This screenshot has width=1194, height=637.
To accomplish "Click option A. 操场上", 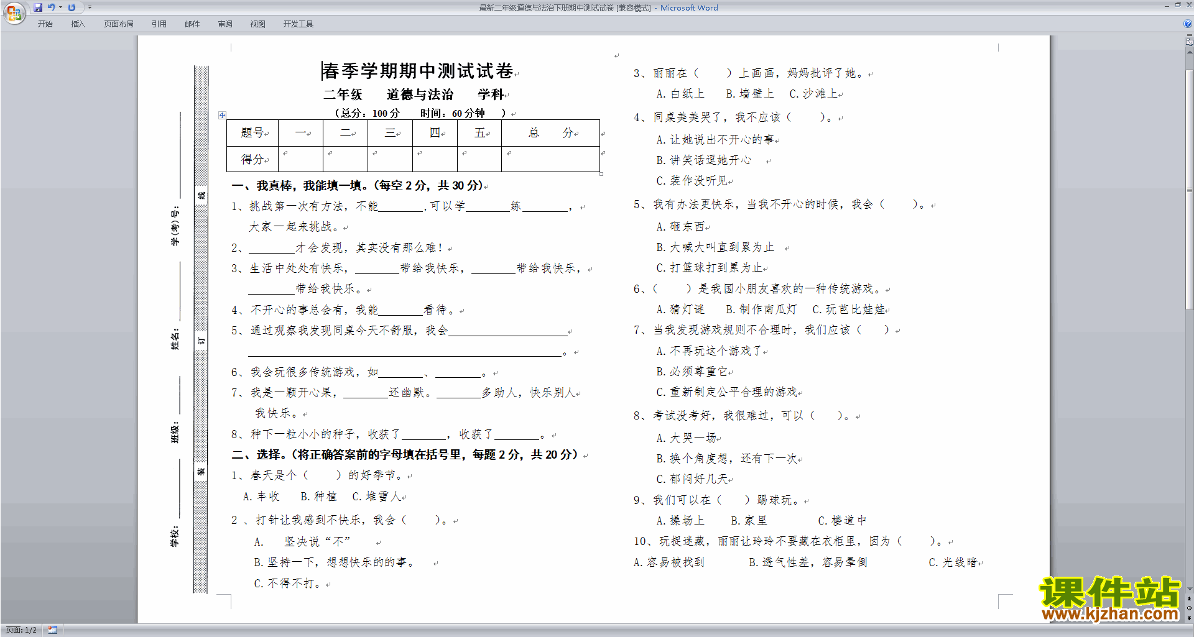I will coord(680,521).
